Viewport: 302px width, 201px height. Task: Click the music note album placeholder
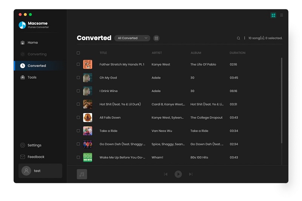click(x=82, y=174)
